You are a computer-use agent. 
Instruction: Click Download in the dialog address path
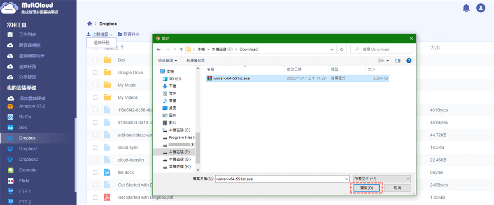249,49
